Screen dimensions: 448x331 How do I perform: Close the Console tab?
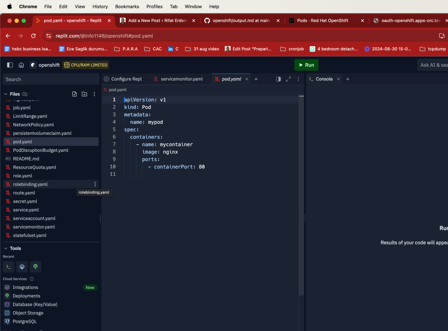click(338, 79)
